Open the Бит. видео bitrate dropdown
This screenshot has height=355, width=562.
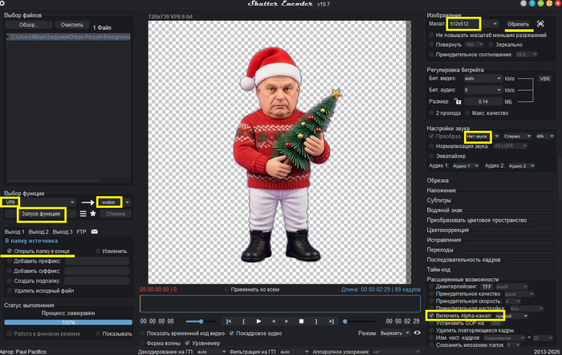[x=499, y=79]
